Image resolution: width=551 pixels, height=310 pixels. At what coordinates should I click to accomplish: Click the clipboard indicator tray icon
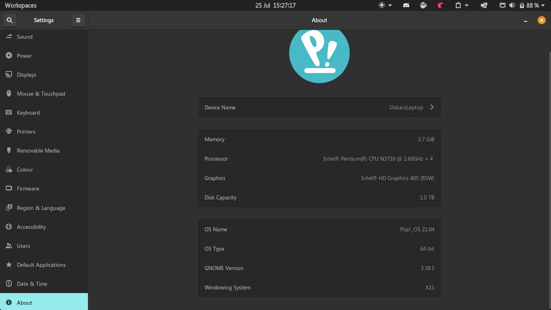[x=458, y=5]
